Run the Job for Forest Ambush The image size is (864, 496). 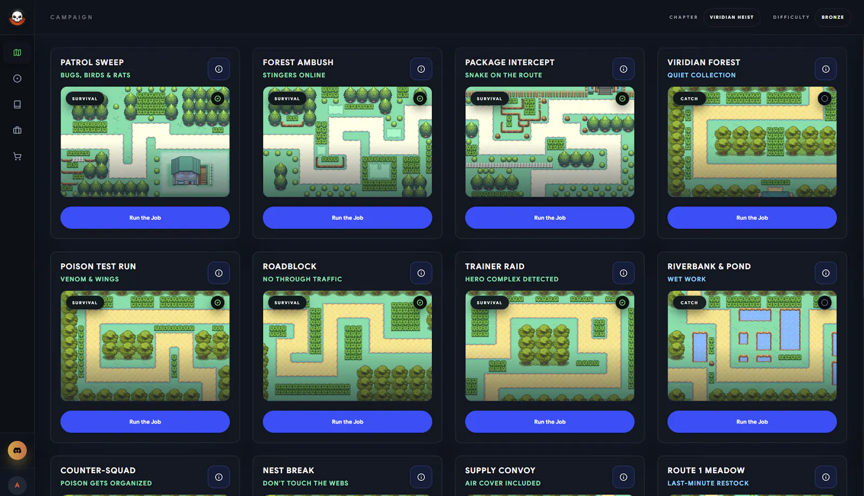pos(347,218)
